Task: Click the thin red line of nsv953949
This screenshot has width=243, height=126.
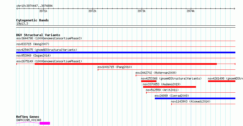Action: pos(126,58)
